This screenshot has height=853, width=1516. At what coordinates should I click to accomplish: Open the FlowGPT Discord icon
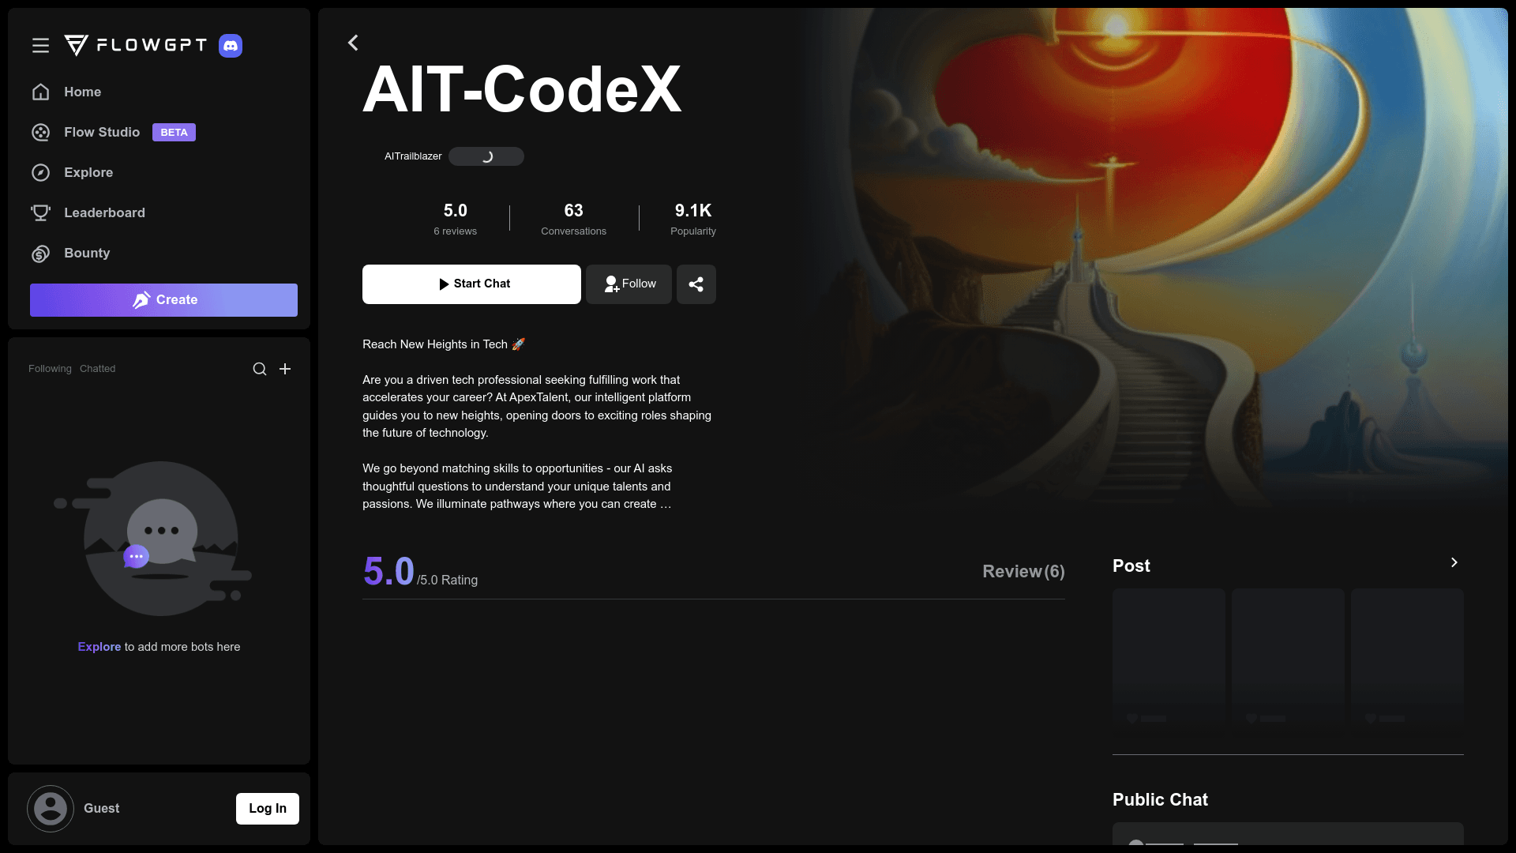pyautogui.click(x=231, y=46)
